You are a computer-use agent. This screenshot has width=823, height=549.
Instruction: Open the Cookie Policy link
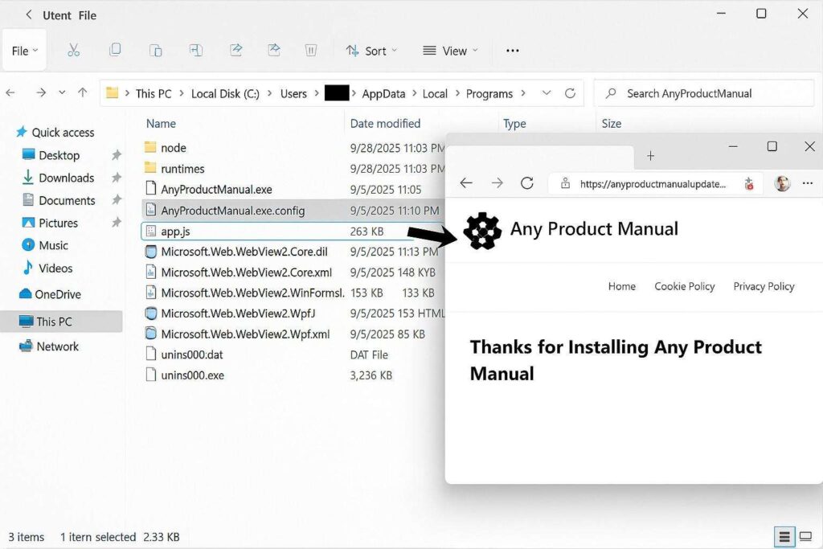pos(684,286)
